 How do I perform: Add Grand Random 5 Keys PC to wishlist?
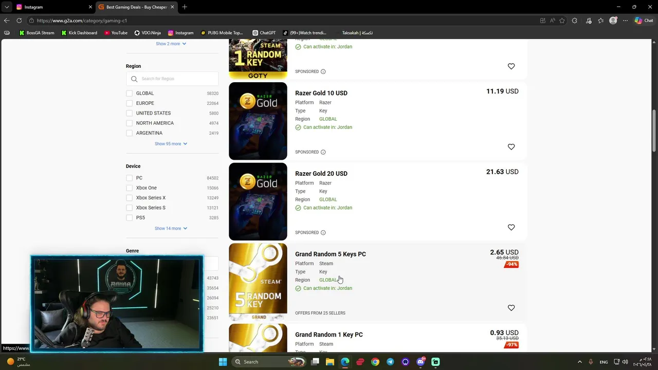[x=511, y=308]
